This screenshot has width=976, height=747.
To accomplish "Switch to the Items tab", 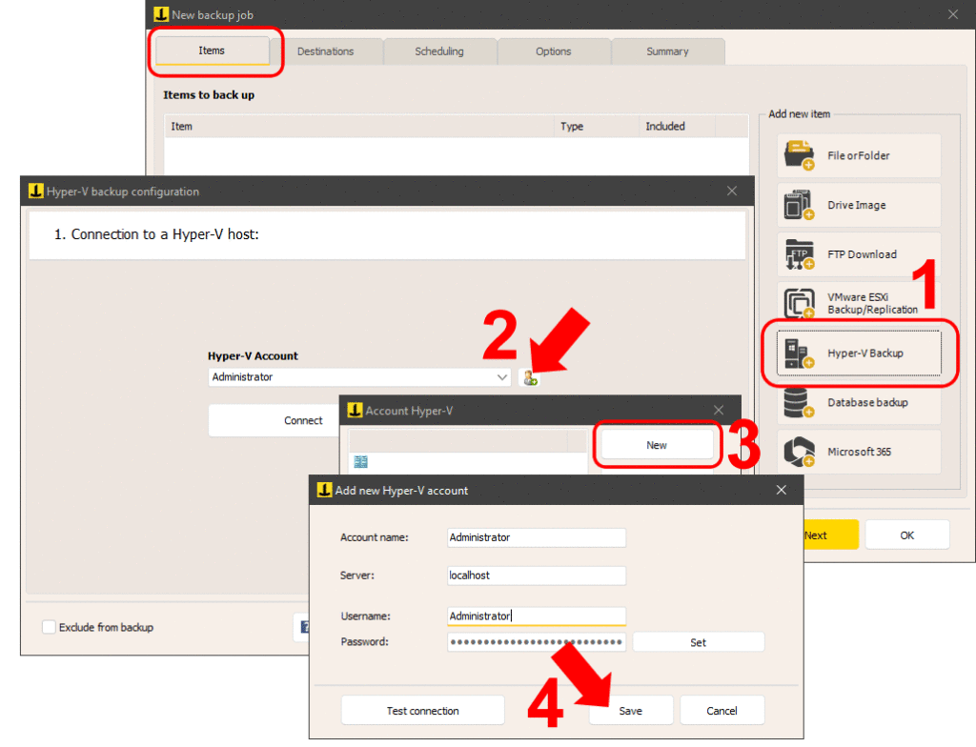I will point(213,50).
